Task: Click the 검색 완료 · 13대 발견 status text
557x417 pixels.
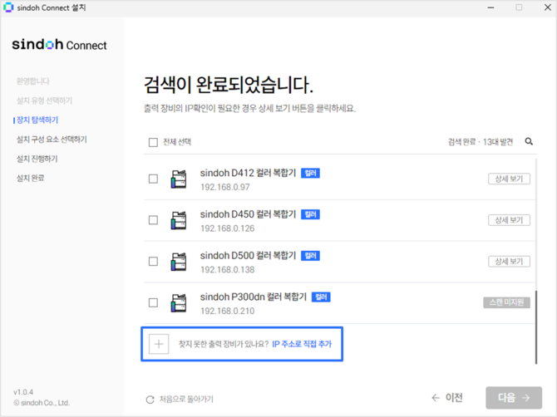Action: 481,142
